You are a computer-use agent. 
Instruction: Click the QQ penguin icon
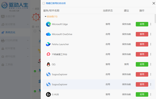(x=48, y=64)
